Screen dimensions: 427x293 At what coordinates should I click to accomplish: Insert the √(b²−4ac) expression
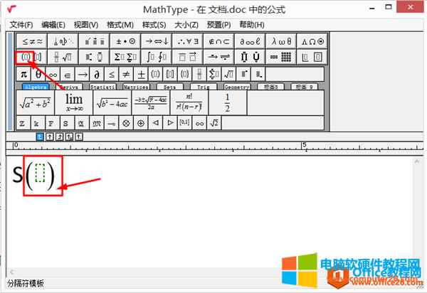click(112, 102)
